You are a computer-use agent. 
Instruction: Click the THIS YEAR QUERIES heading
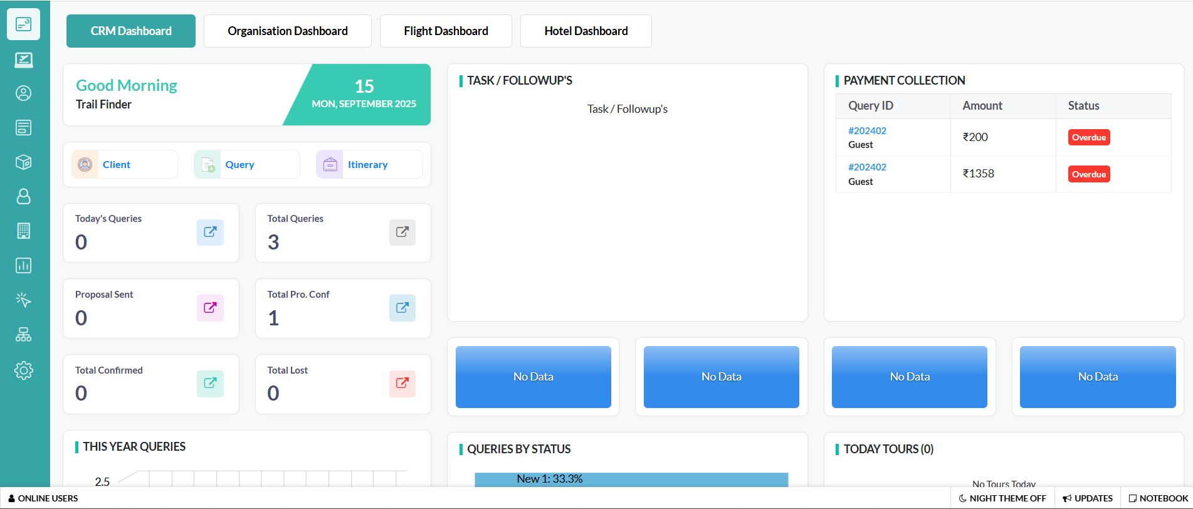click(x=134, y=446)
